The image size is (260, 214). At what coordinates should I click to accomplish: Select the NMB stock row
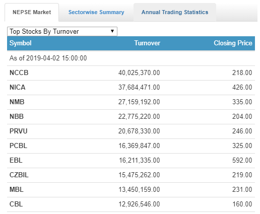coord(131,102)
